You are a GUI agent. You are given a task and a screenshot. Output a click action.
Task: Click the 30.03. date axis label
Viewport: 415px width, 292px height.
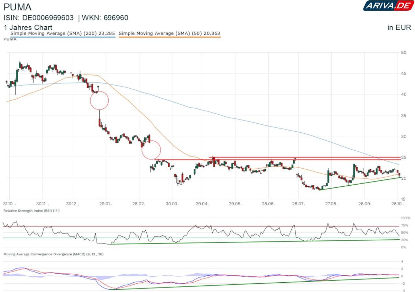(172, 204)
